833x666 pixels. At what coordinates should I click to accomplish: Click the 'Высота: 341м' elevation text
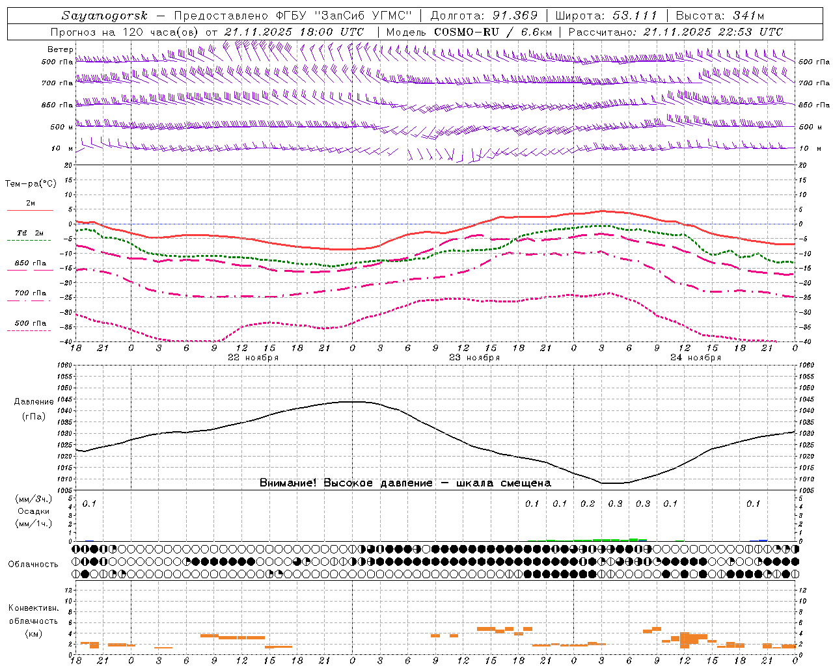pos(720,16)
